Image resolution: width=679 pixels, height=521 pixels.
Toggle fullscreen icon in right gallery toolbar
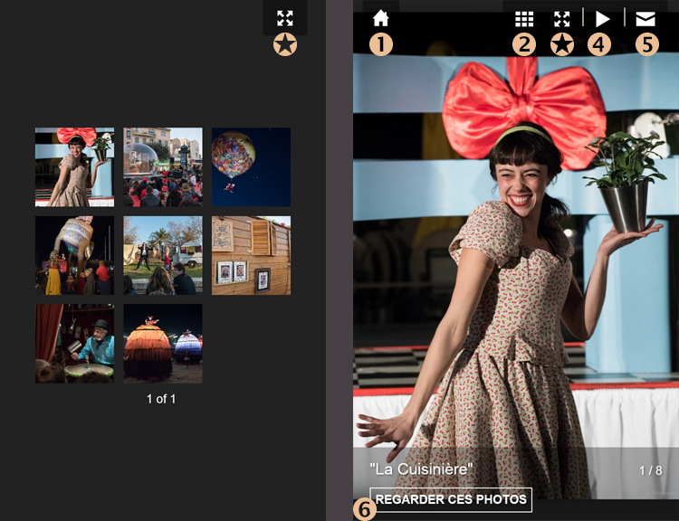(561, 19)
